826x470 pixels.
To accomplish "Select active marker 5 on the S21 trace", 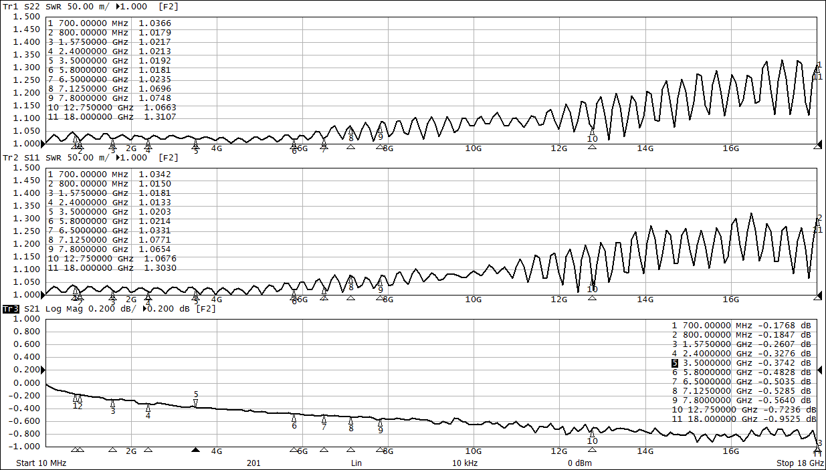I will (x=196, y=402).
